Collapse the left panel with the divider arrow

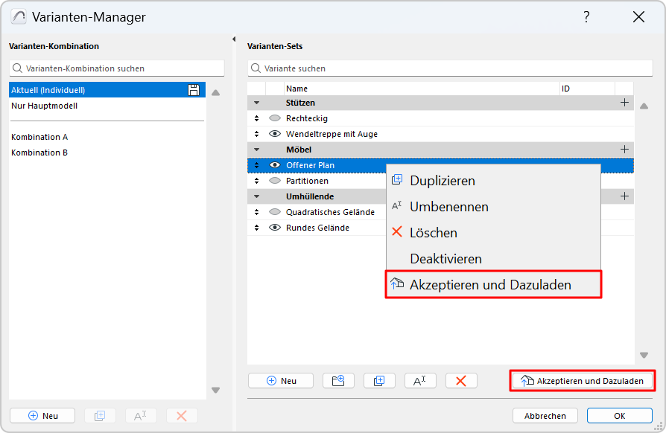[234, 39]
